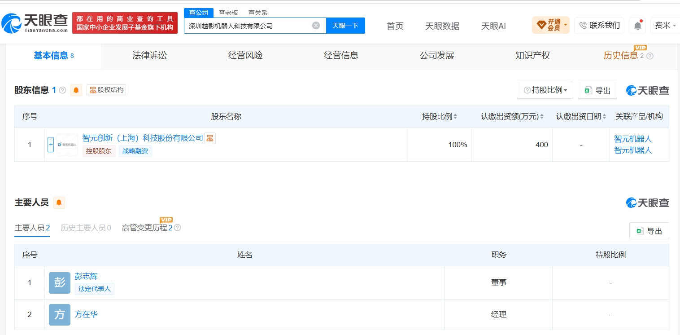
Task: Click 股权结构 button
Action: pos(106,90)
